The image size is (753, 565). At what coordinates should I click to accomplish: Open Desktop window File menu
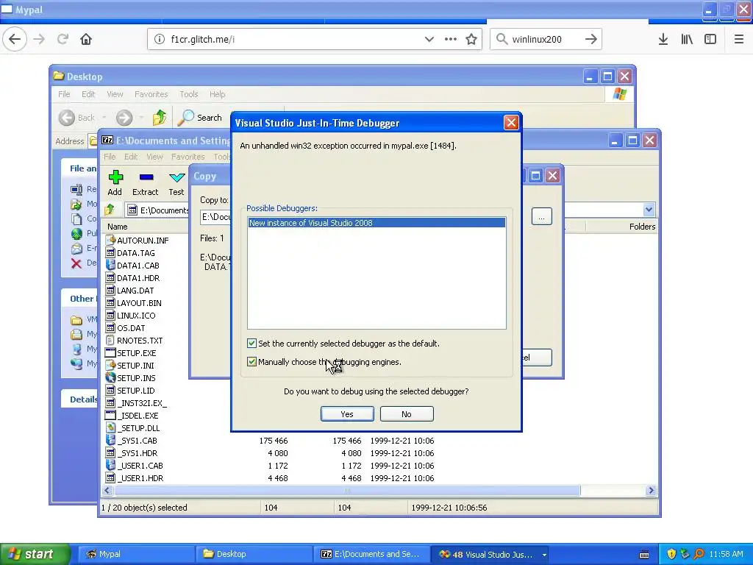[x=64, y=94]
